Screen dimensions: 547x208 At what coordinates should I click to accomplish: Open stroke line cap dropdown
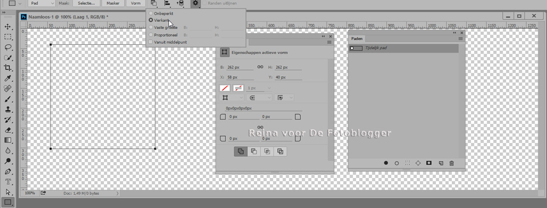(259, 98)
